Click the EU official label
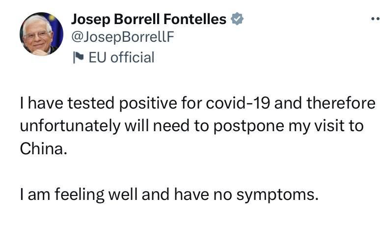380x225 pixels. pyautogui.click(x=121, y=57)
